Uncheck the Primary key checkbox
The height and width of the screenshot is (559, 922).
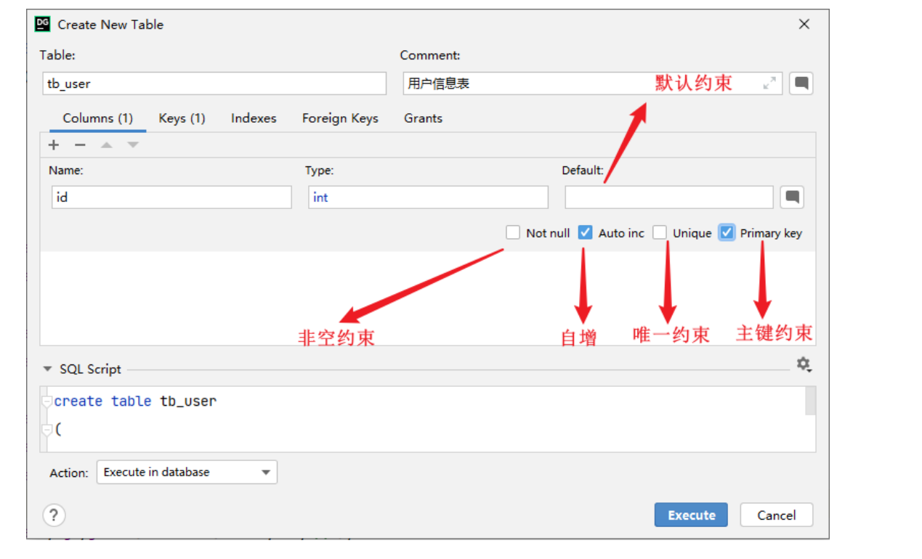727,232
